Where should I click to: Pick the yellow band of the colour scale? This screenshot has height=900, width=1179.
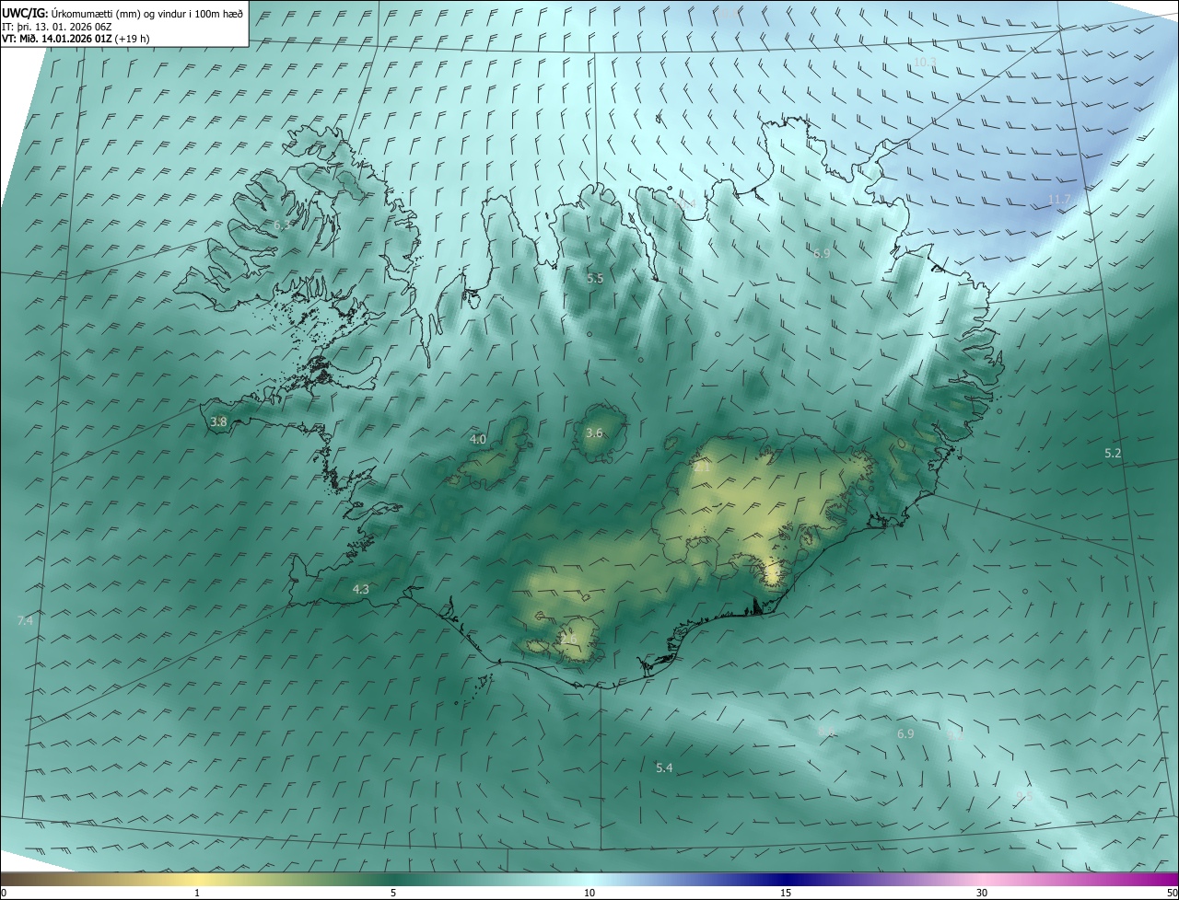(197, 879)
